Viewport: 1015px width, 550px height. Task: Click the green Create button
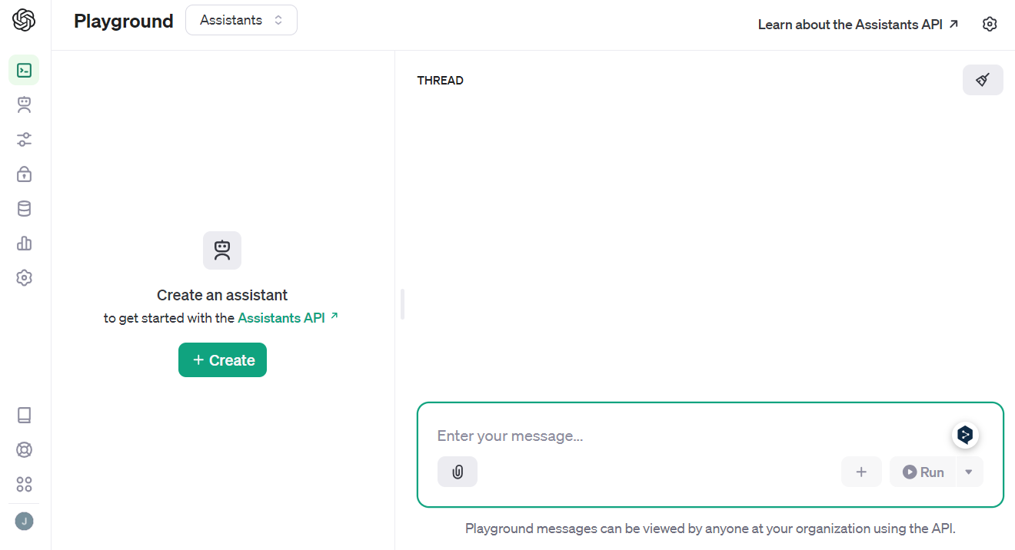[x=222, y=360]
